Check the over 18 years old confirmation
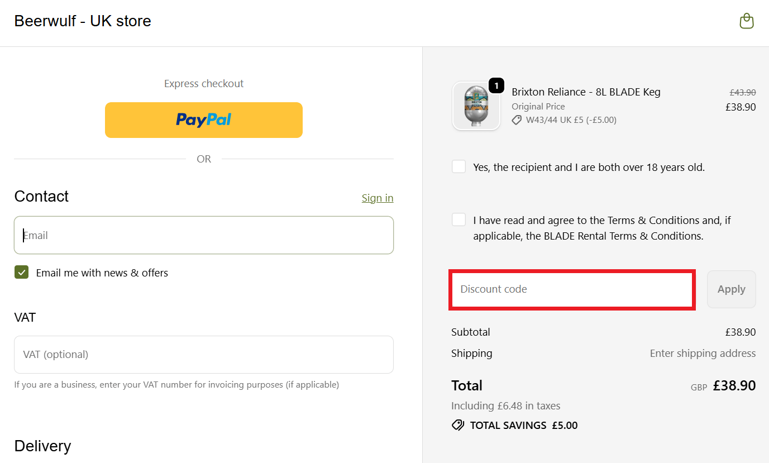This screenshot has height=463, width=769. coord(458,166)
